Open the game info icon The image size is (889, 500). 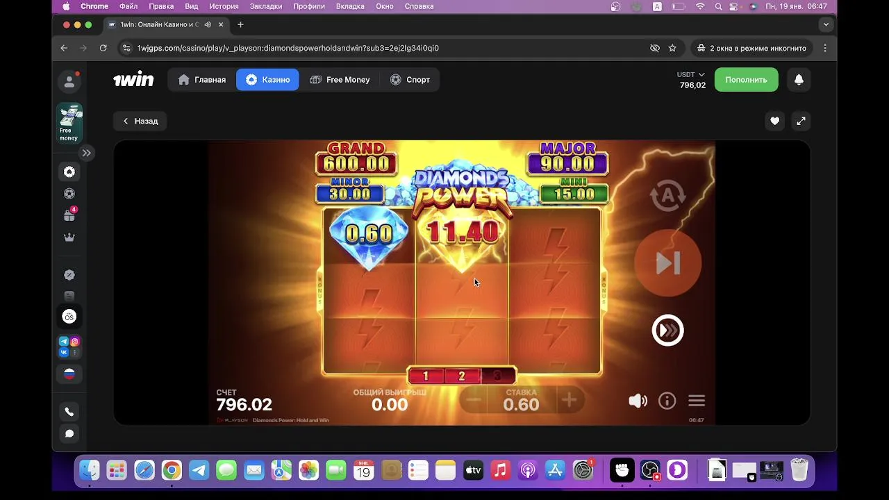pos(667,401)
